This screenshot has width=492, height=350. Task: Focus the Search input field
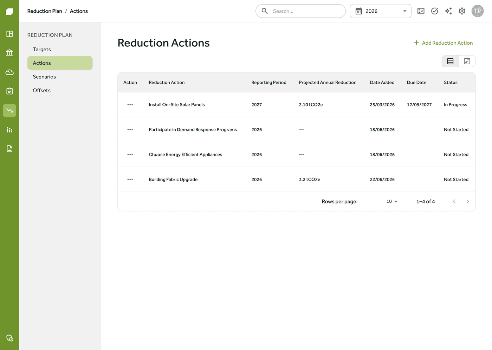300,11
